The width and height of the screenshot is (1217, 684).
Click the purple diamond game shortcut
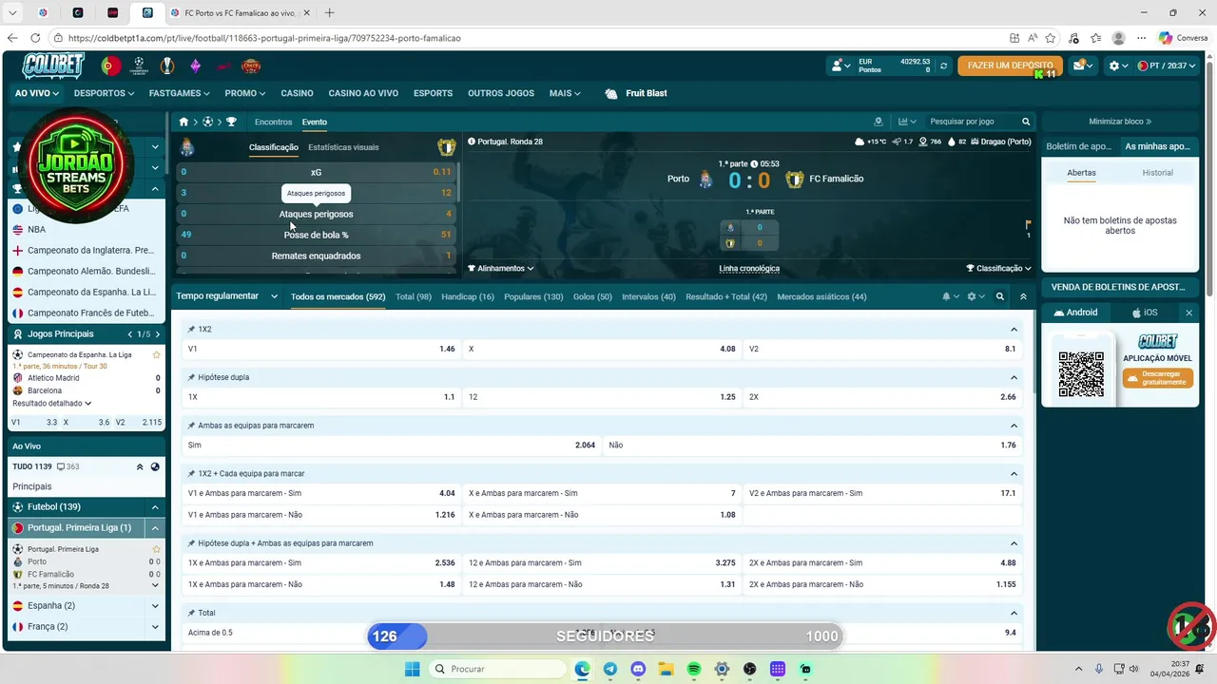click(x=195, y=66)
